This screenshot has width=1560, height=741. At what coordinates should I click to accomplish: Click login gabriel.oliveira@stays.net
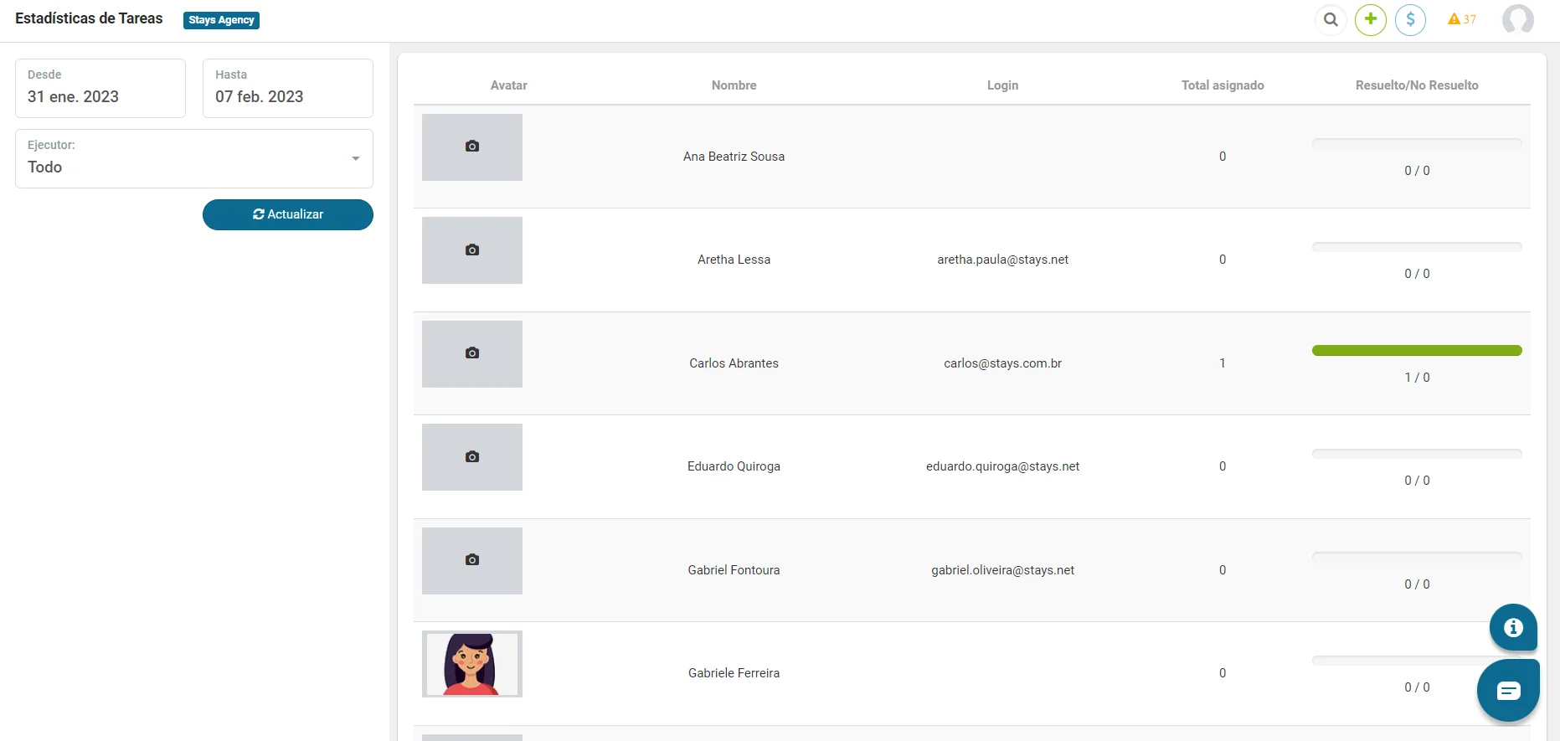coord(1003,570)
